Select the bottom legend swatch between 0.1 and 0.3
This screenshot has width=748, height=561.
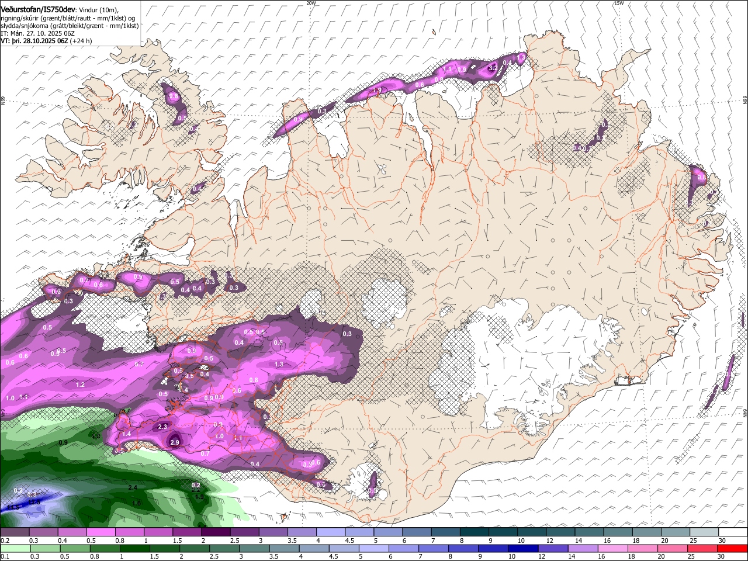[x=15, y=548]
